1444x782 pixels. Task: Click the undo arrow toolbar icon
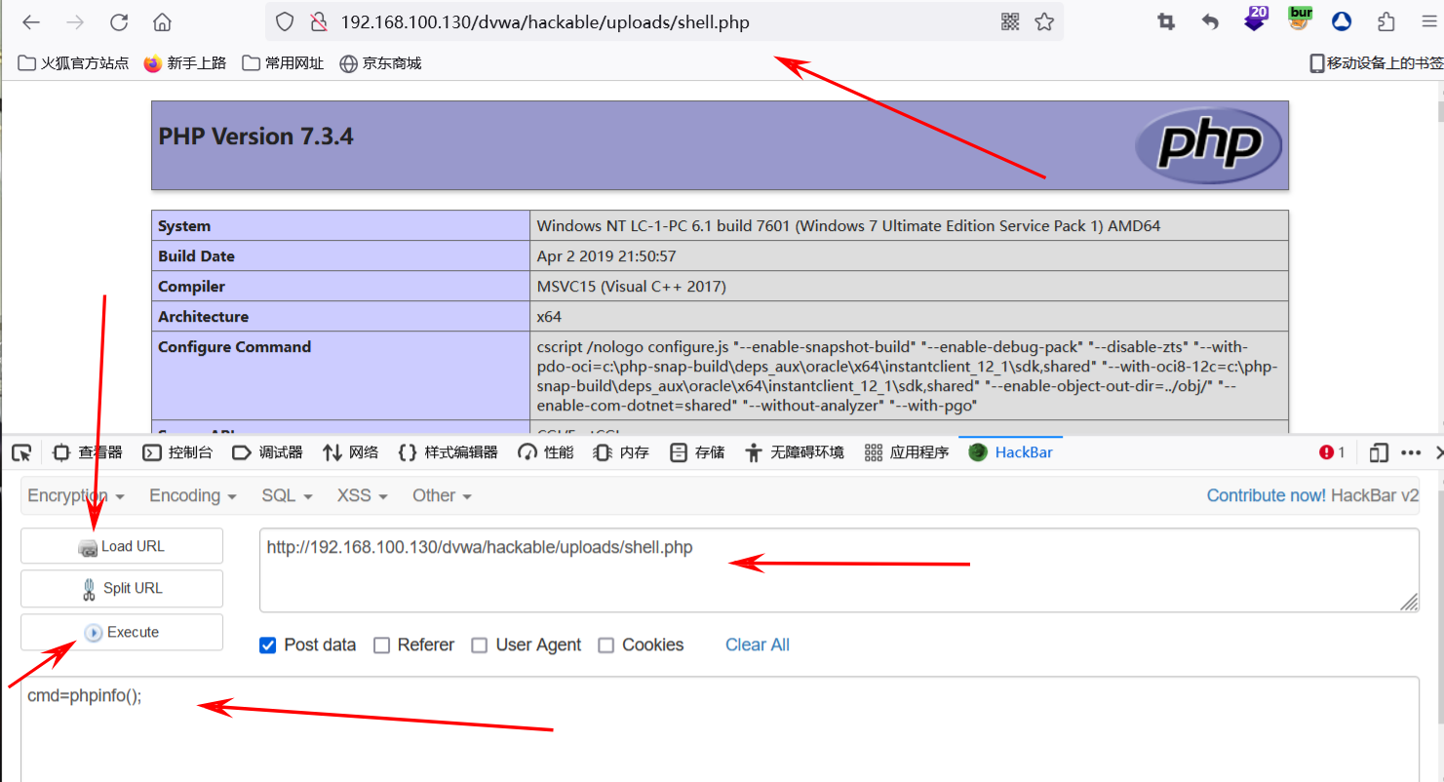(1210, 21)
